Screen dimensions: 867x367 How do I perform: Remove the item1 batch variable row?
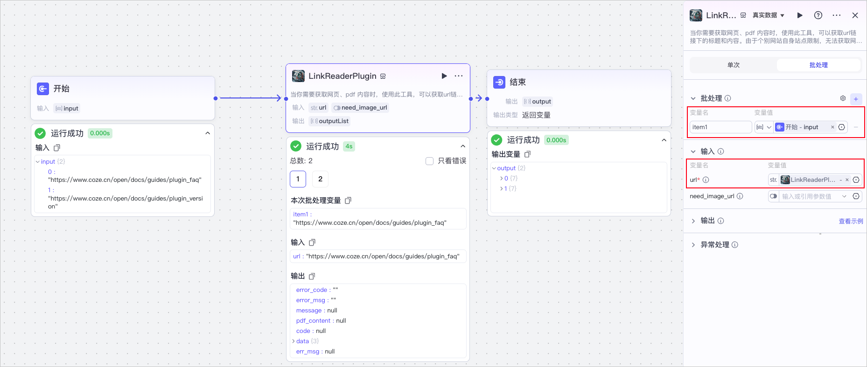(856, 127)
